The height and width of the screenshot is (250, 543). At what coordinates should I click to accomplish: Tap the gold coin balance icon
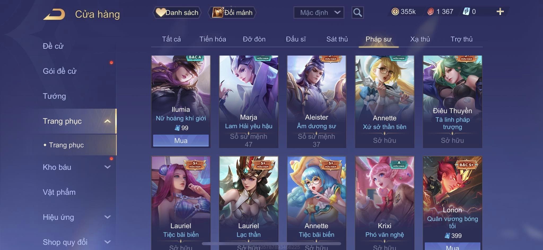click(395, 12)
